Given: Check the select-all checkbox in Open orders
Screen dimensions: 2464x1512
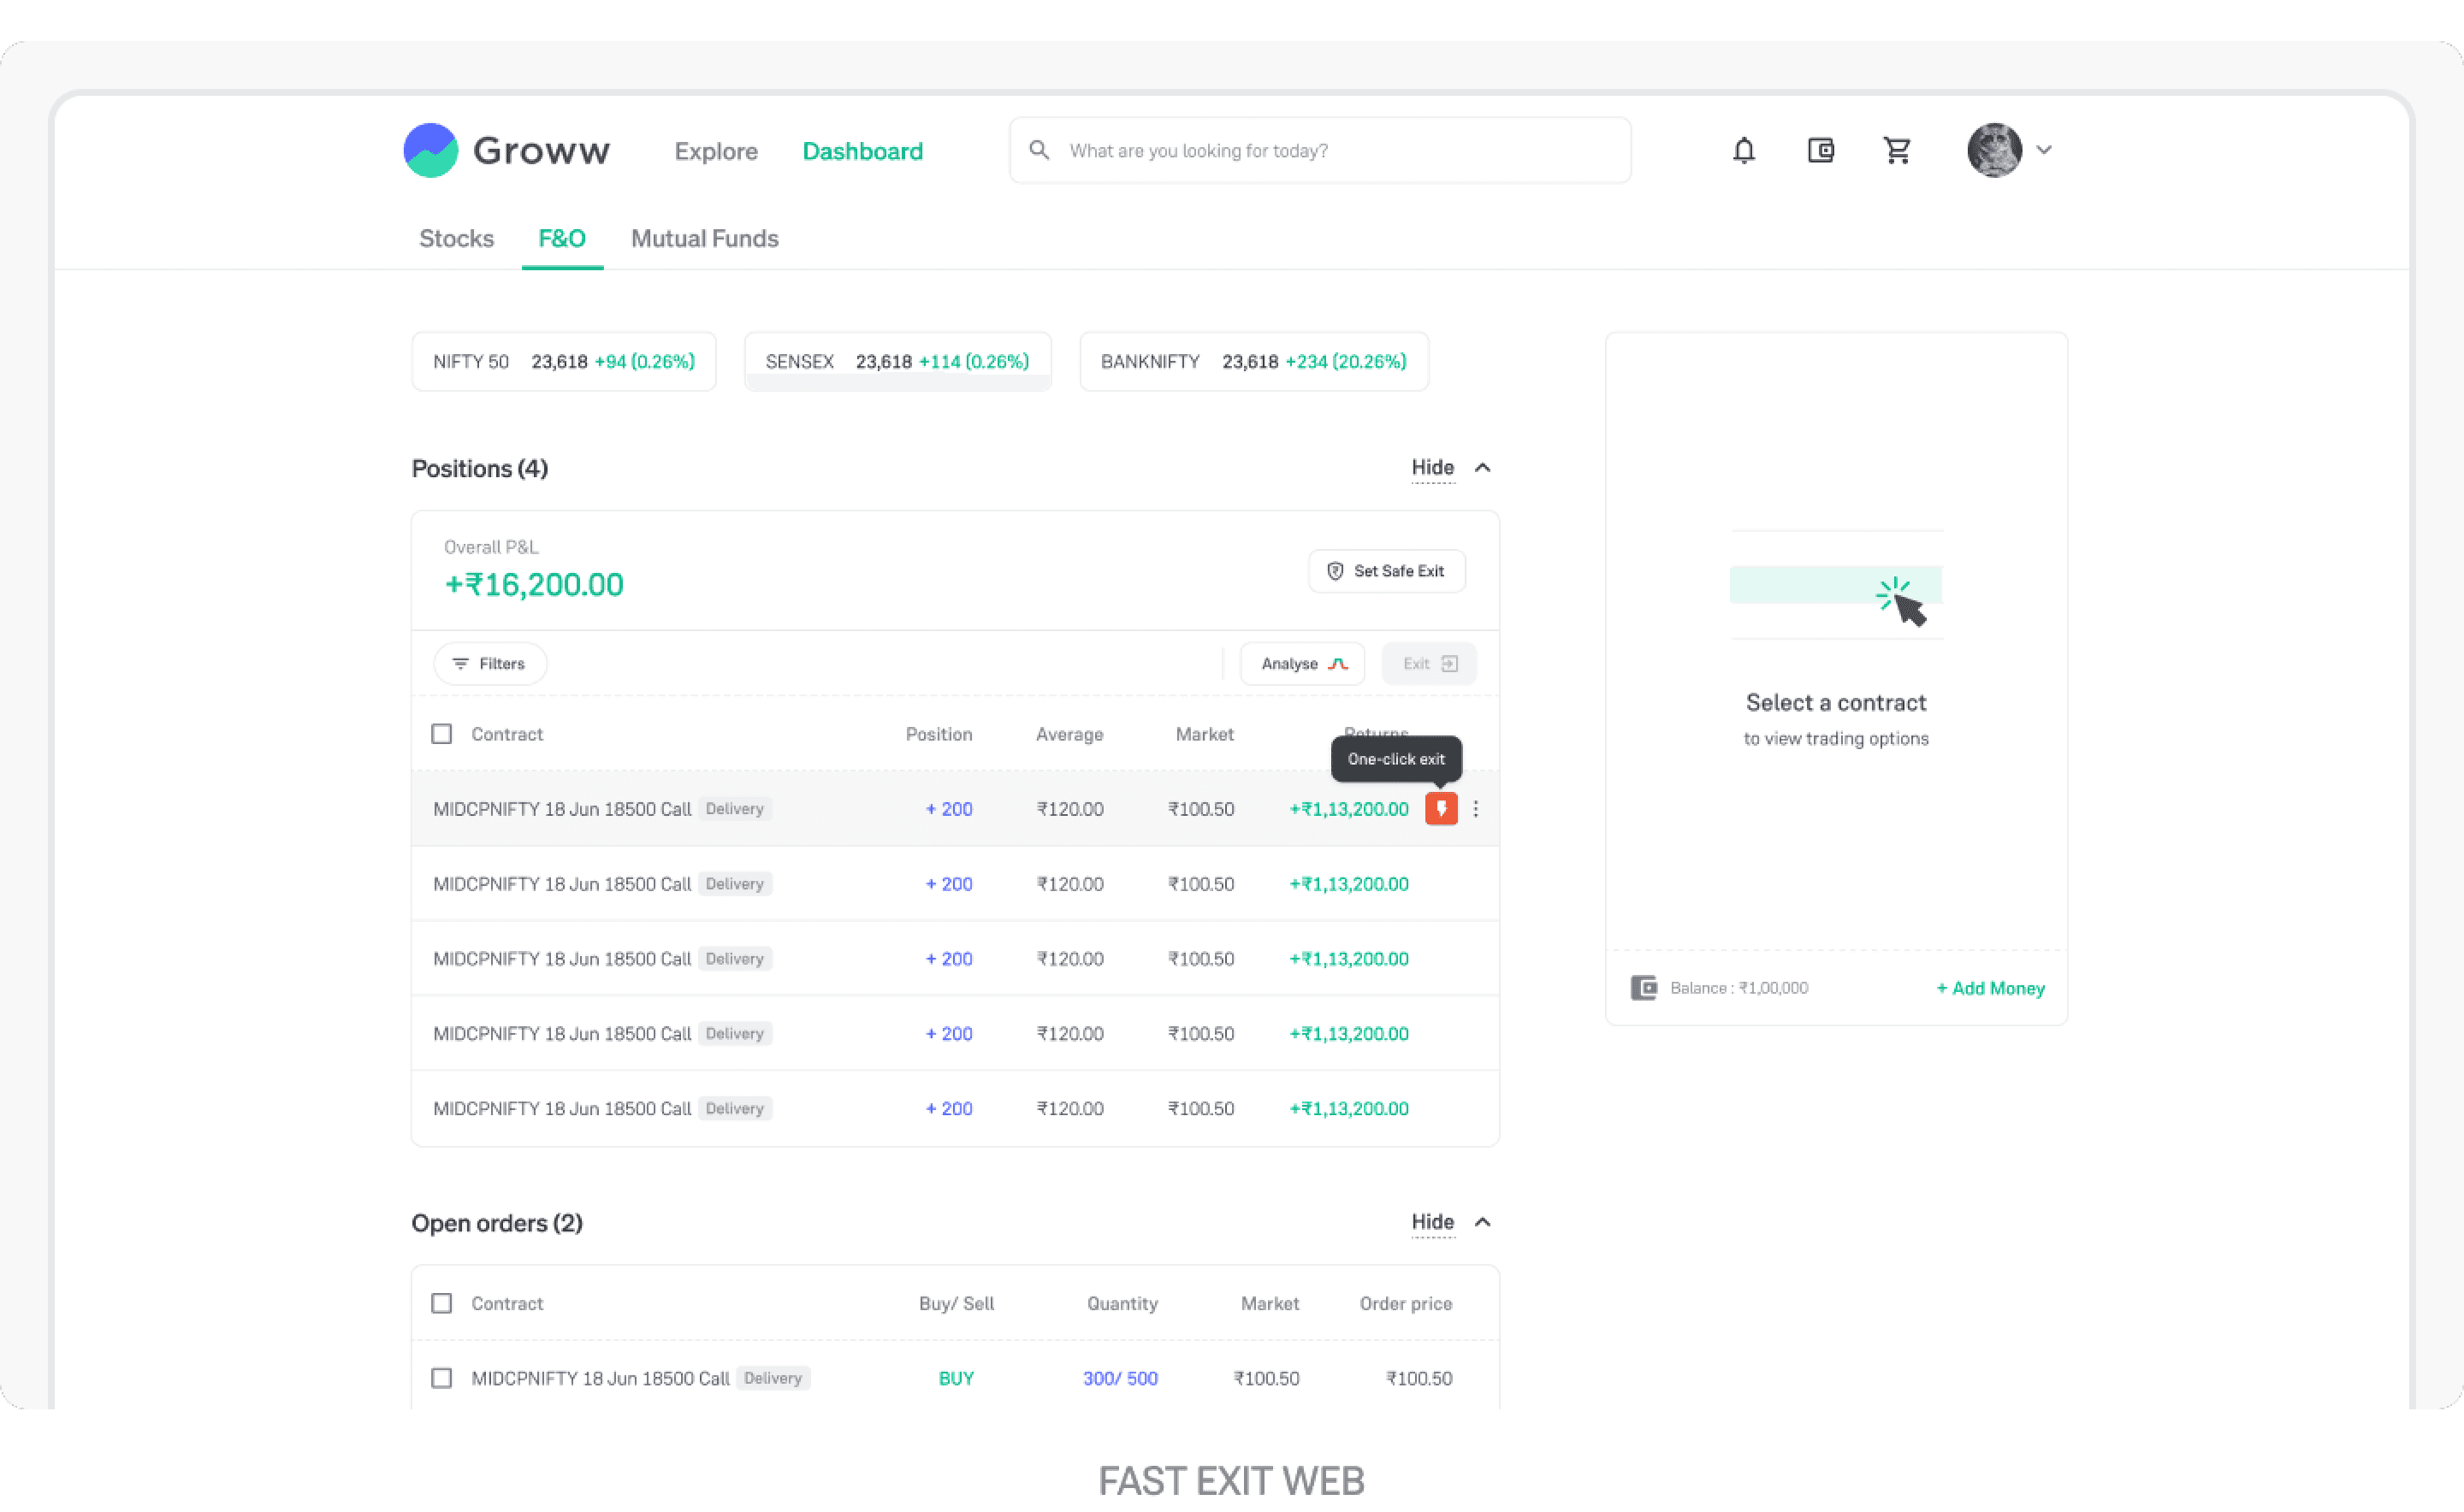Looking at the screenshot, I should click(441, 1303).
